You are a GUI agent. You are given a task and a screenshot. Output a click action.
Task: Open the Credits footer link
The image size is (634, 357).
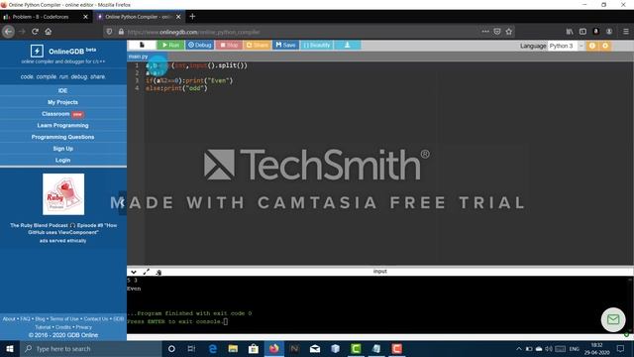coord(63,327)
